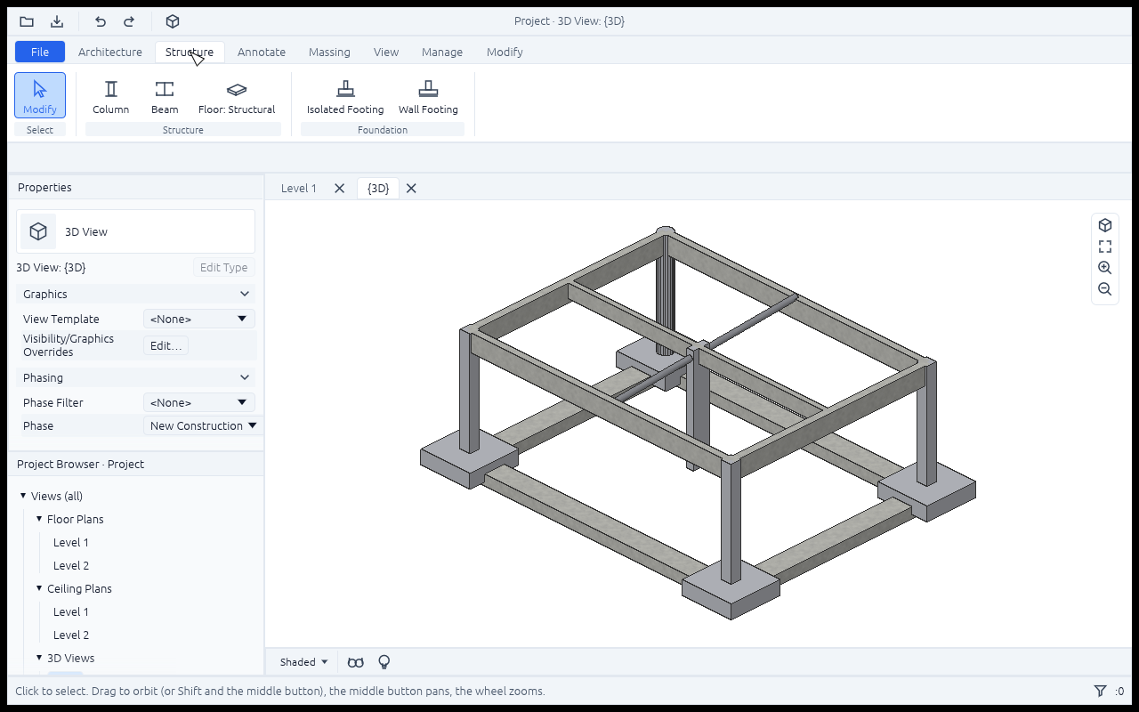Click the save/download icon
1139x712 pixels.
click(x=57, y=21)
